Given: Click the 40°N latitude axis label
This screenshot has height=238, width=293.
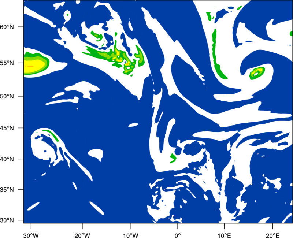Looking at the screenshot, I should (7, 159).
